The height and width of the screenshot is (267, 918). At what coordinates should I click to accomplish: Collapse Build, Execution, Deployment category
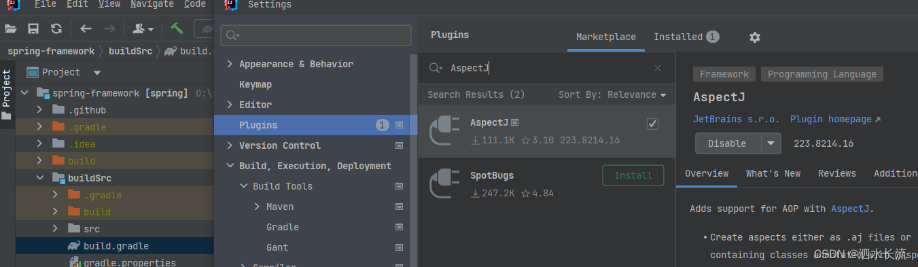coord(230,166)
